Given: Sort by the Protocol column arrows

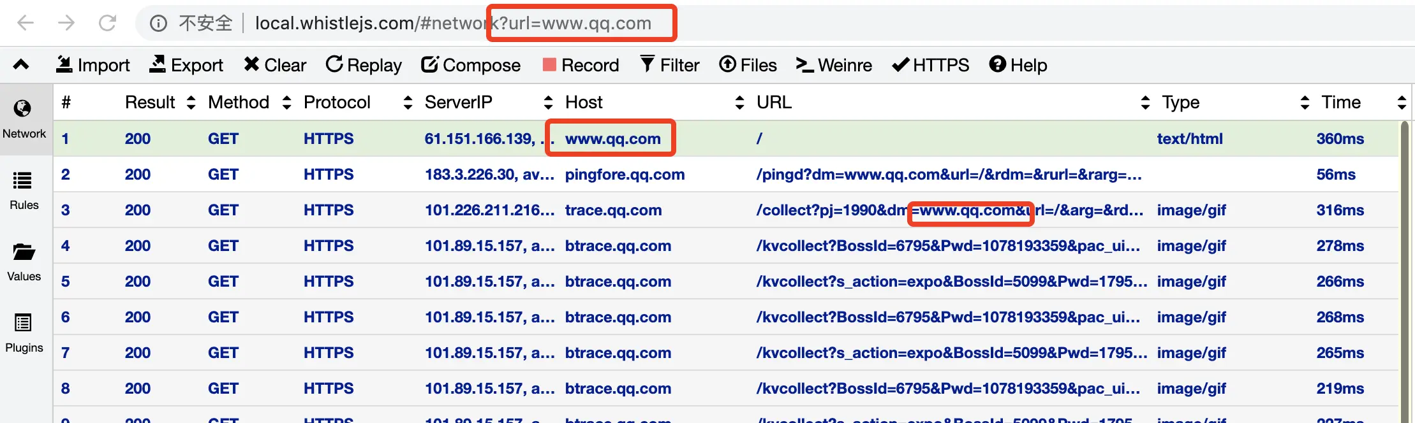Looking at the screenshot, I should tap(408, 103).
